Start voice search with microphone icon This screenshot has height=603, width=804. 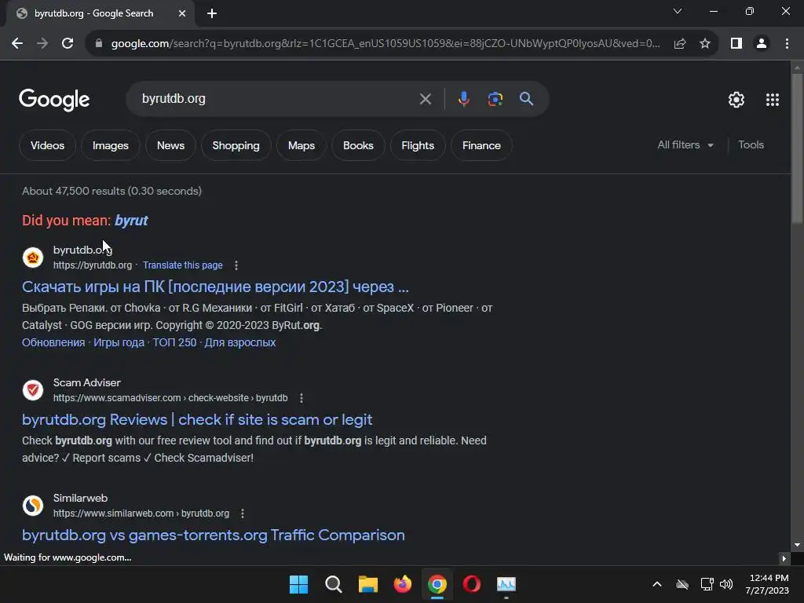coord(463,99)
